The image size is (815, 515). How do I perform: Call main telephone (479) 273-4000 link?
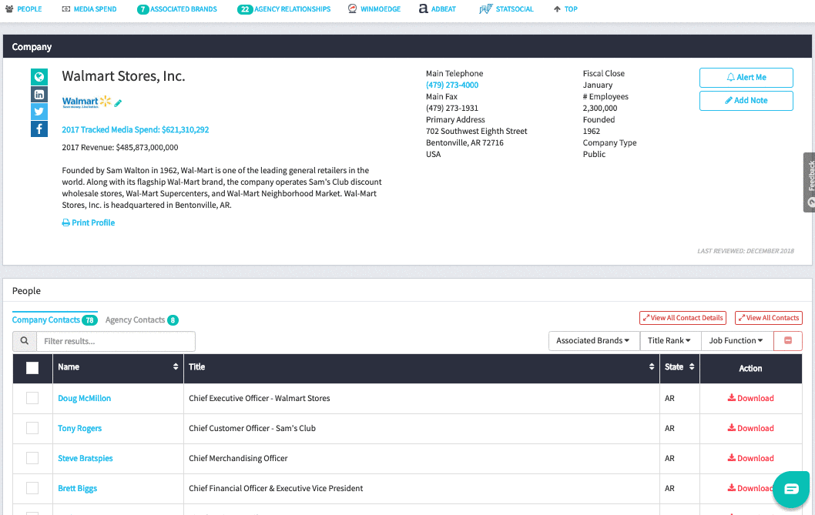click(452, 85)
